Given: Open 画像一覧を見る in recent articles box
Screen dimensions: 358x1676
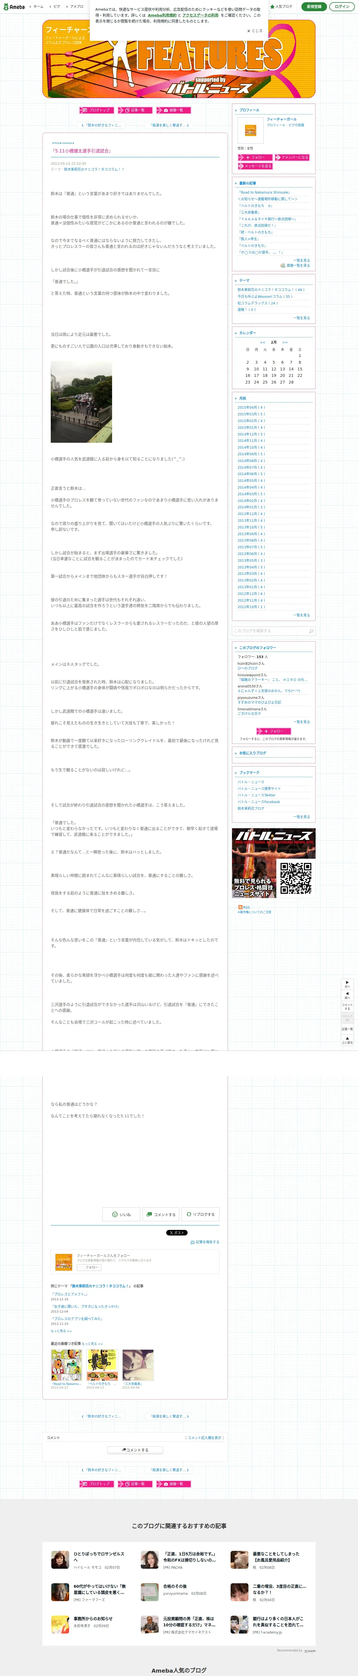Looking at the screenshot, I should (x=296, y=265).
